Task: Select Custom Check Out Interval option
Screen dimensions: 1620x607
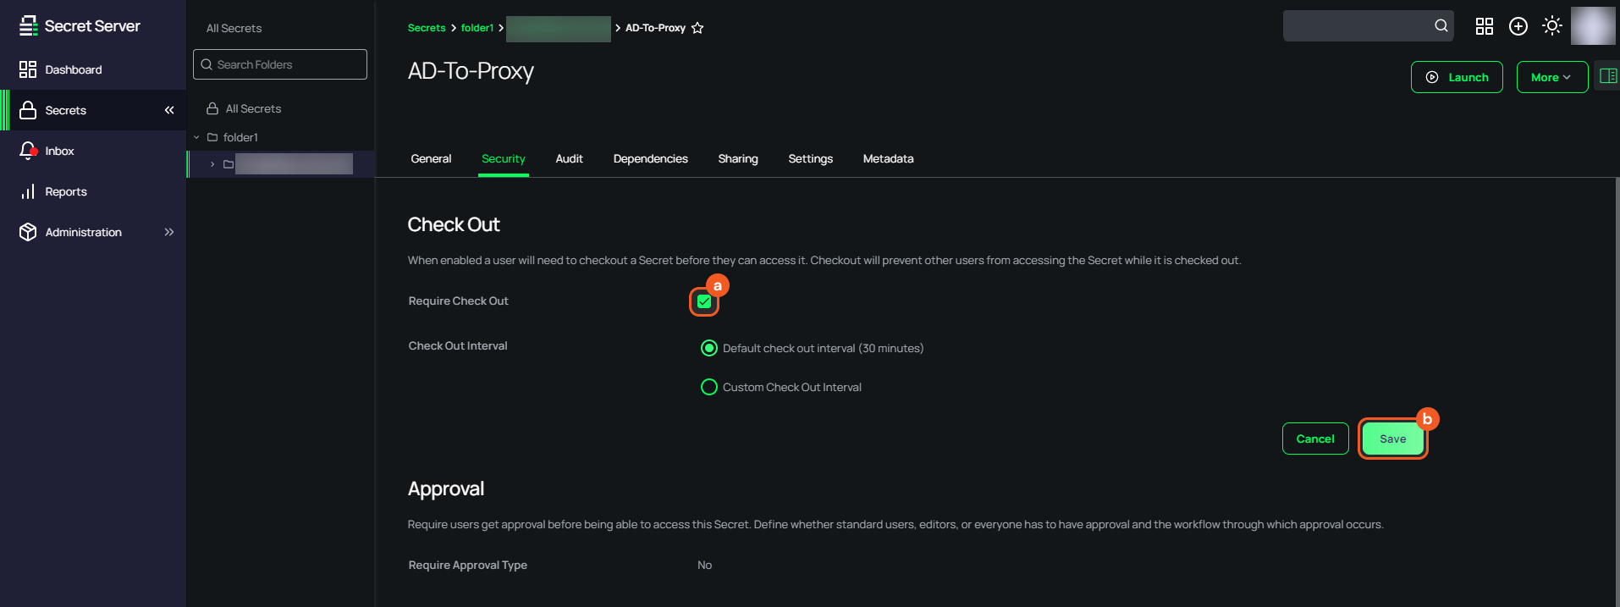Action: pyautogui.click(x=709, y=387)
